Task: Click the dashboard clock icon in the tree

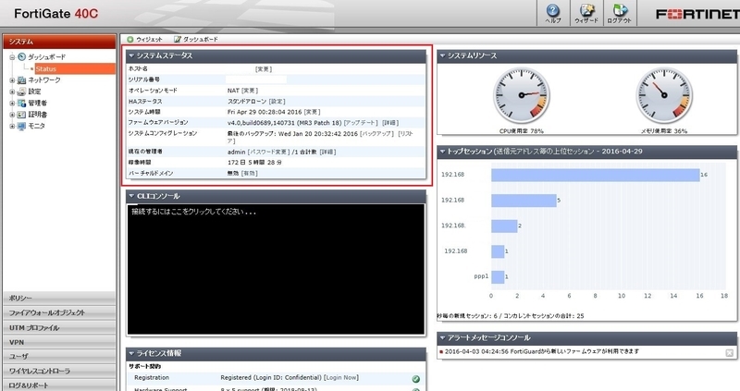Action: [21, 56]
